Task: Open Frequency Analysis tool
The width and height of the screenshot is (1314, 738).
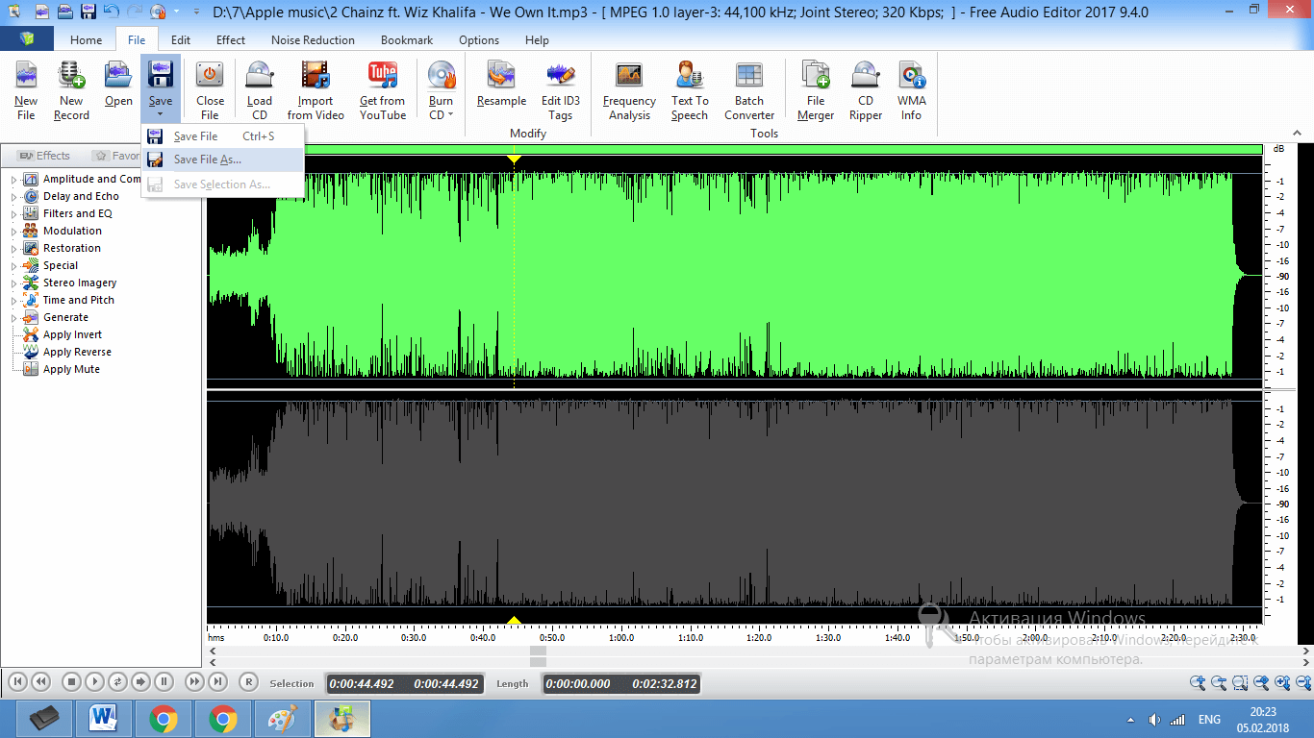Action: click(629, 90)
